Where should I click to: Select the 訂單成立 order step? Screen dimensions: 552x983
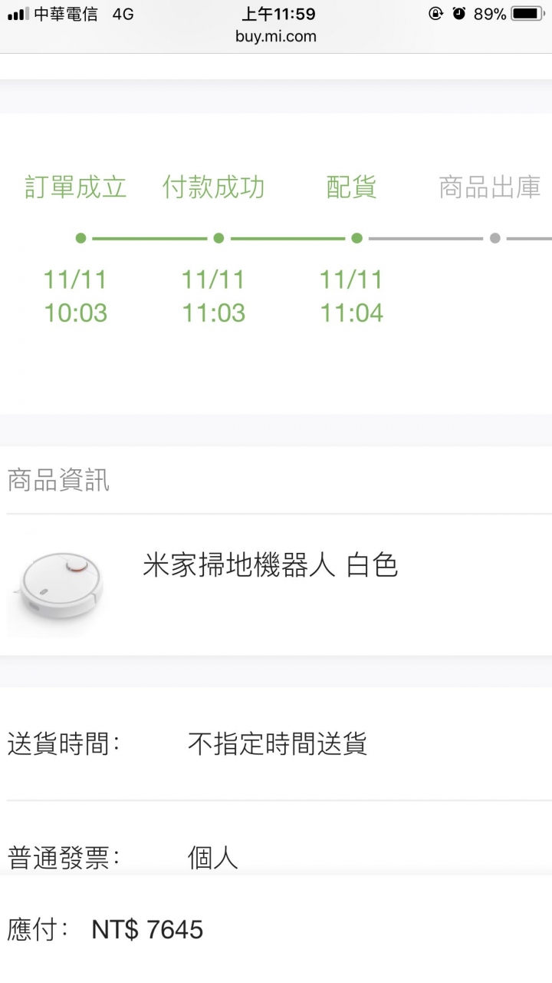pyautogui.click(x=76, y=187)
